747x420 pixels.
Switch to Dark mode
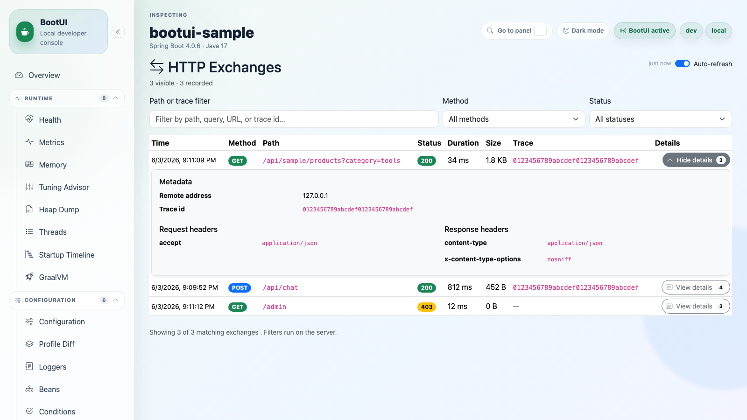[x=583, y=31]
